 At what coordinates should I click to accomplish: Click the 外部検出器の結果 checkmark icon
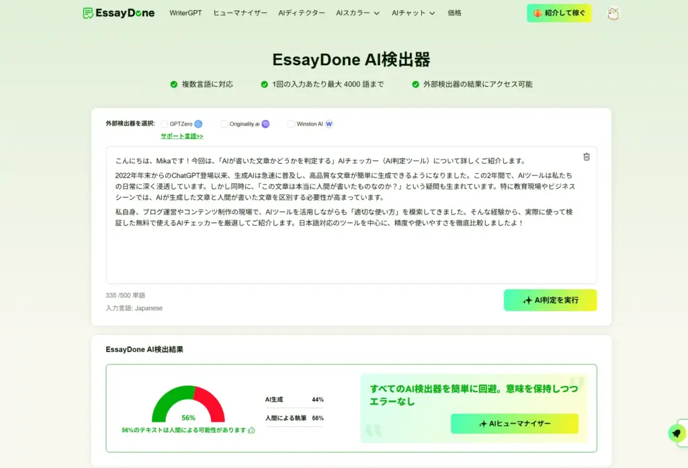(x=415, y=84)
